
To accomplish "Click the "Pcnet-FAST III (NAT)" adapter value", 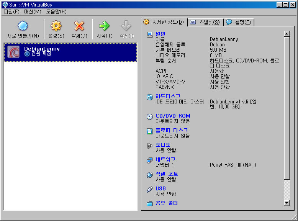I will 233,165.
